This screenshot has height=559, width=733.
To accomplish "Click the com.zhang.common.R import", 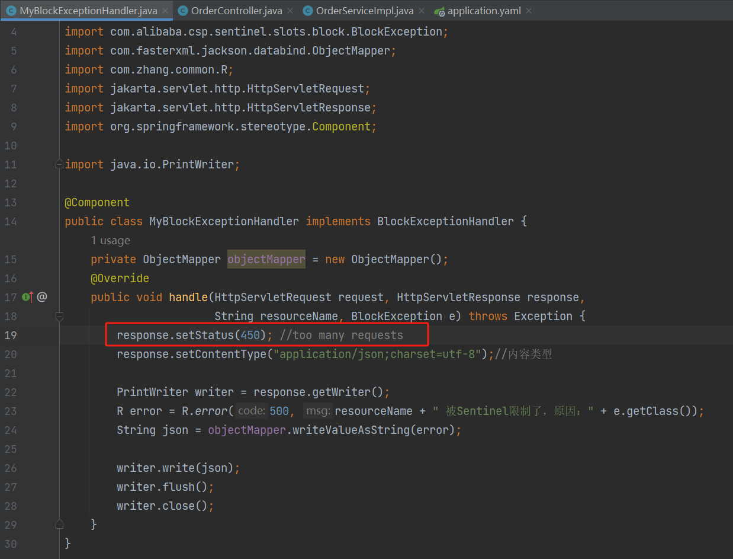I will point(149,69).
